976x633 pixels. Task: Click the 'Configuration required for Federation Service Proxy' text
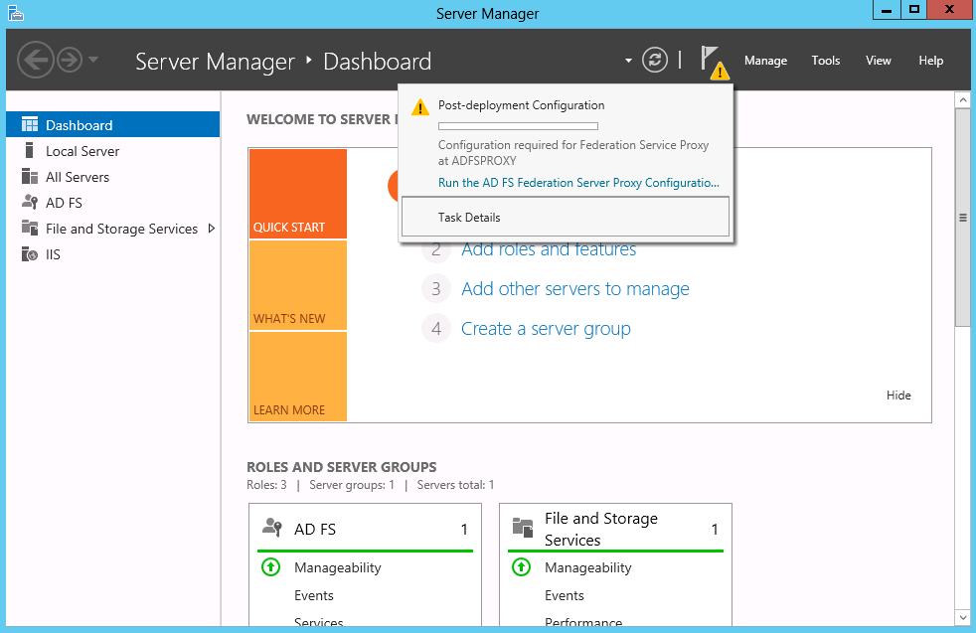click(573, 152)
